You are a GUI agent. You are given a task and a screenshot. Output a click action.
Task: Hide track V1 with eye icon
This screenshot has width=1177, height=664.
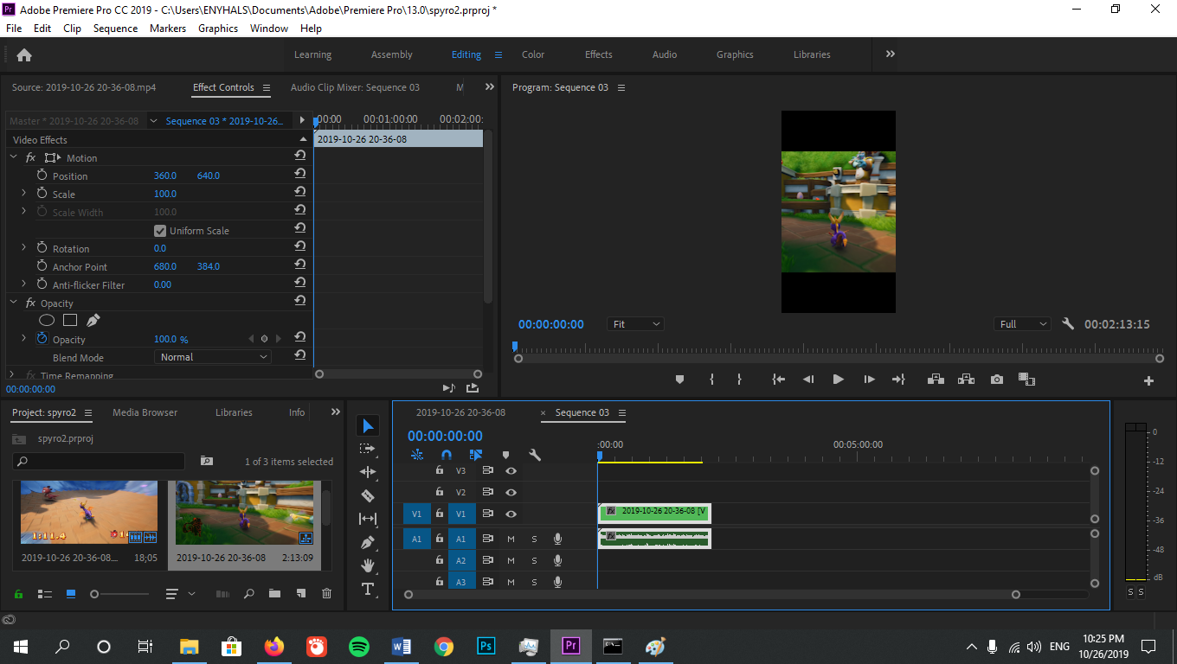point(511,514)
